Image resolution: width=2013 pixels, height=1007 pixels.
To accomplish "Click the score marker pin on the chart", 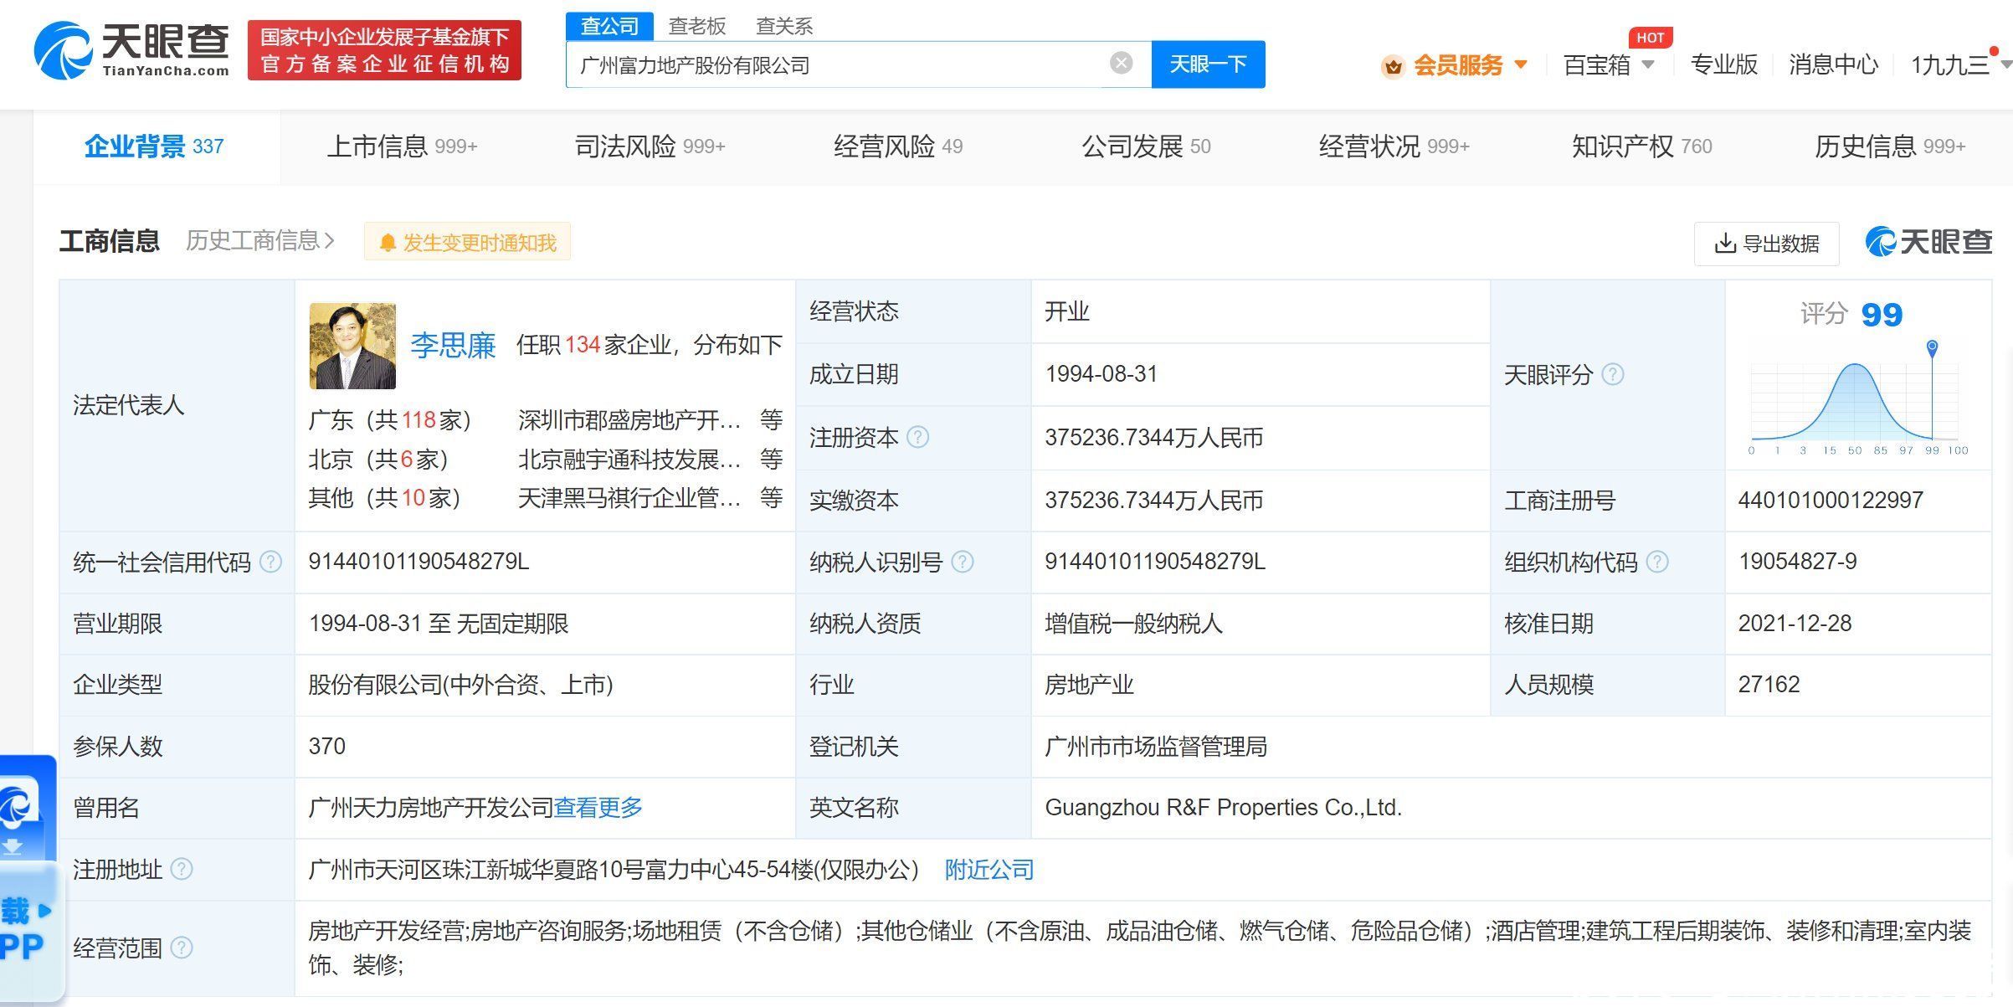I will 1932,347.
